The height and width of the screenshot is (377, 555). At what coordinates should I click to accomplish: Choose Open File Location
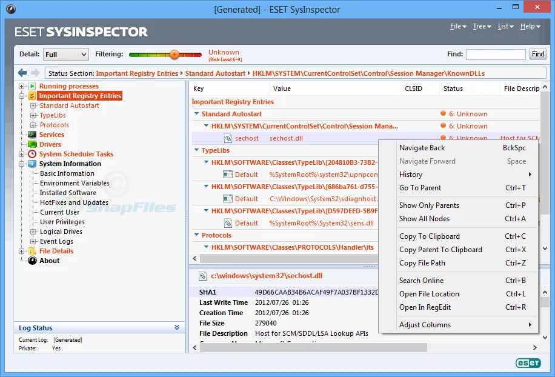pyautogui.click(x=459, y=294)
